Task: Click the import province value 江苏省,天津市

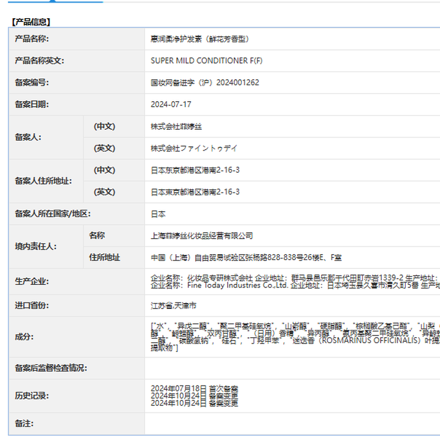Action: pos(173,305)
